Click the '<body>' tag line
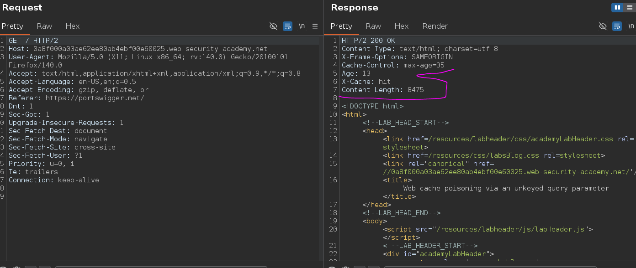The image size is (636, 268). coord(375,221)
